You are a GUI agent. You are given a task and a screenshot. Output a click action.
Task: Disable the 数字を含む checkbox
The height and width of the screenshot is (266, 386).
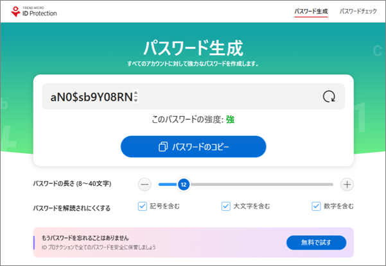(x=316, y=206)
